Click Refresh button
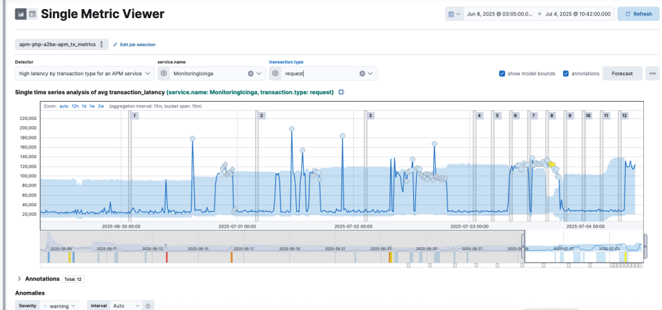The height and width of the screenshot is (310, 662). coord(639,14)
